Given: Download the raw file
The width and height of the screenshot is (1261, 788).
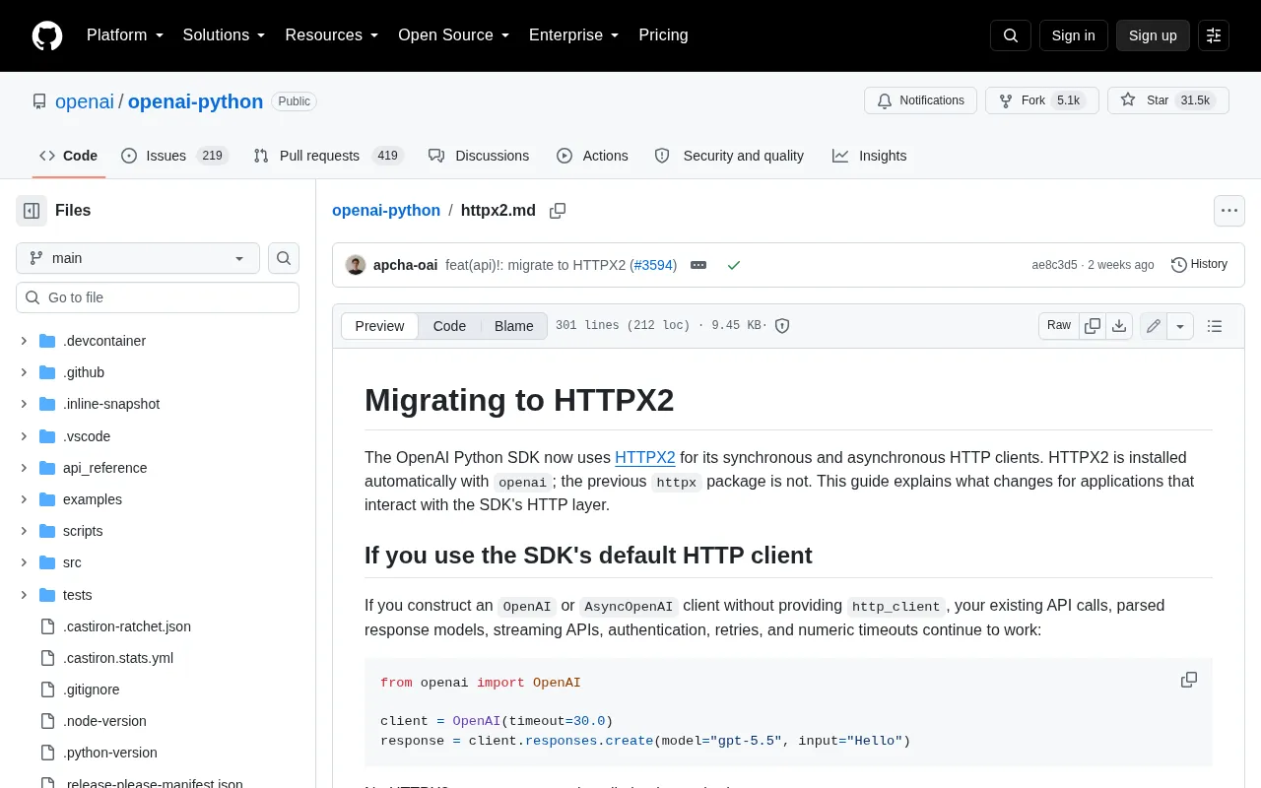Looking at the screenshot, I should click(x=1119, y=326).
